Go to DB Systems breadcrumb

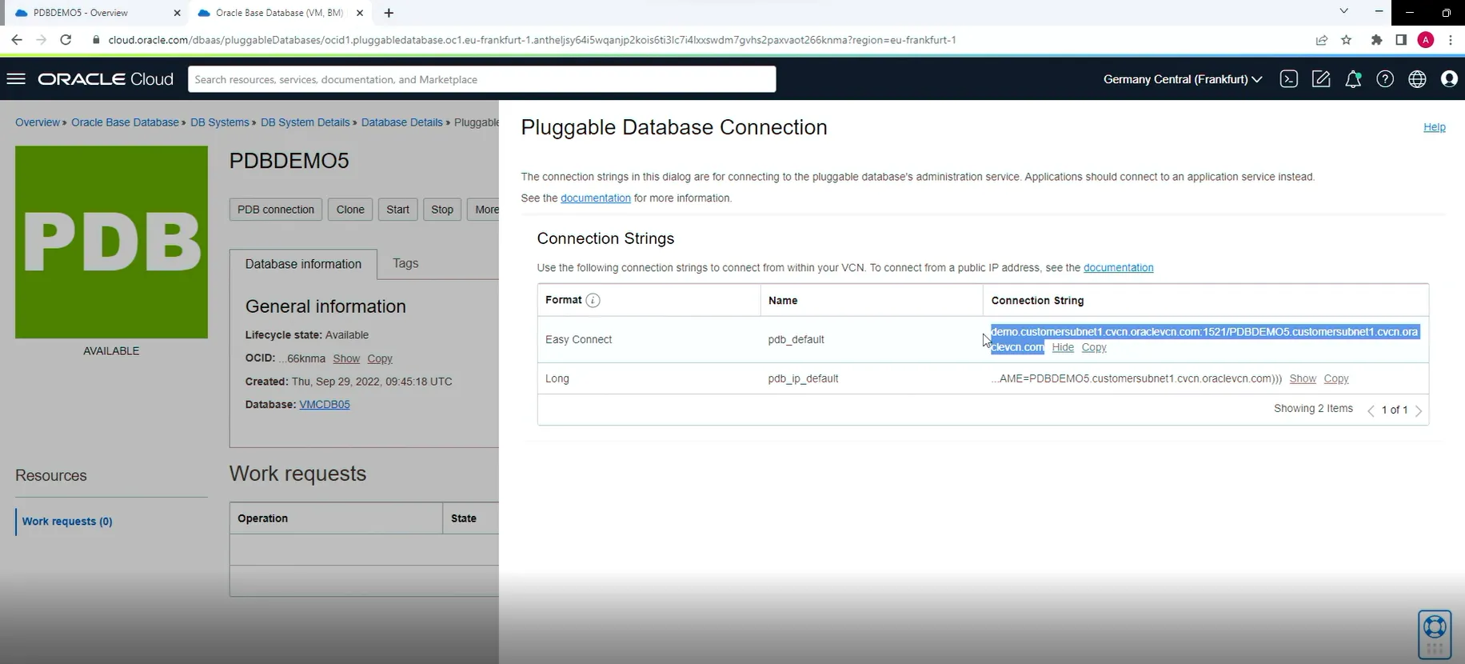(220, 122)
